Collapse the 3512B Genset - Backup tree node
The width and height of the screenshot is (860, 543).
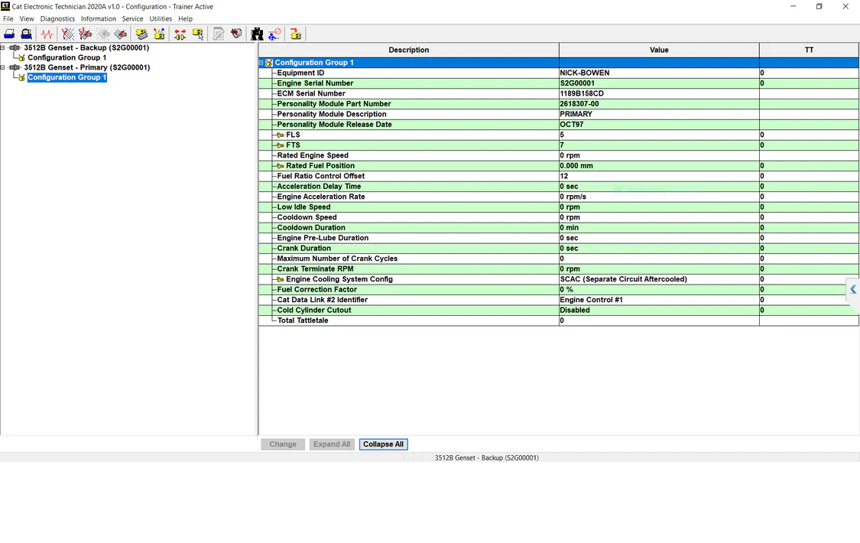coord(3,47)
